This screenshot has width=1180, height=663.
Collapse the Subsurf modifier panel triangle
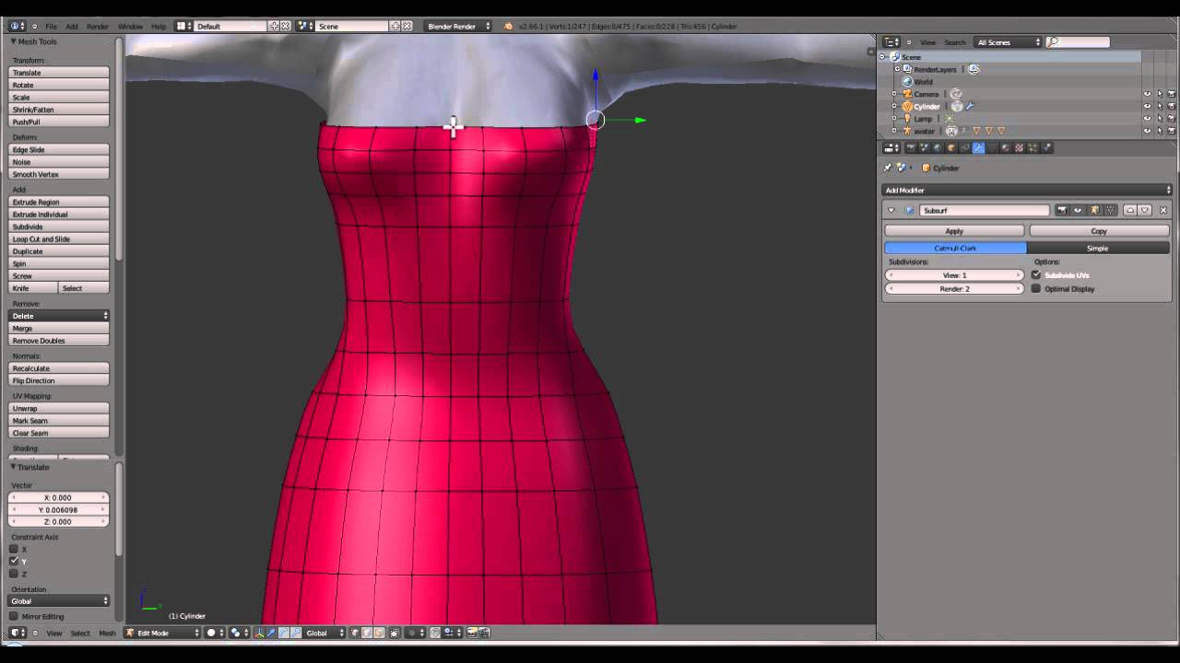tap(891, 210)
